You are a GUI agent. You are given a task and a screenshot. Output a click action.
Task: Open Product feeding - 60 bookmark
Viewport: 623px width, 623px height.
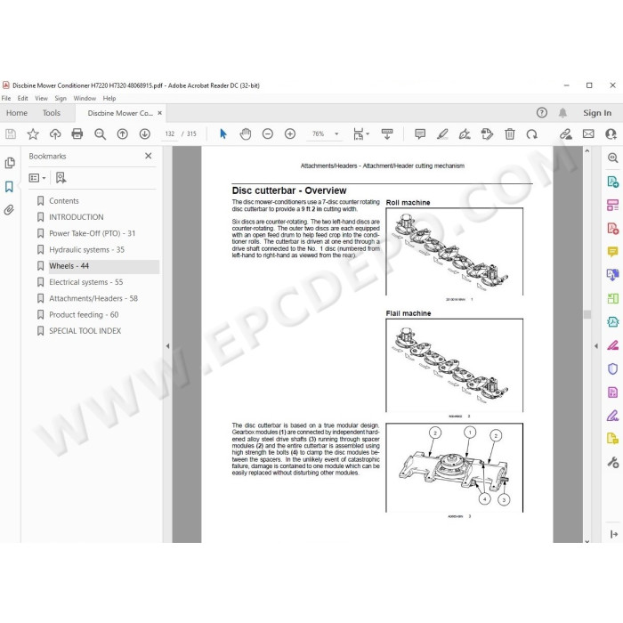pyautogui.click(x=84, y=315)
